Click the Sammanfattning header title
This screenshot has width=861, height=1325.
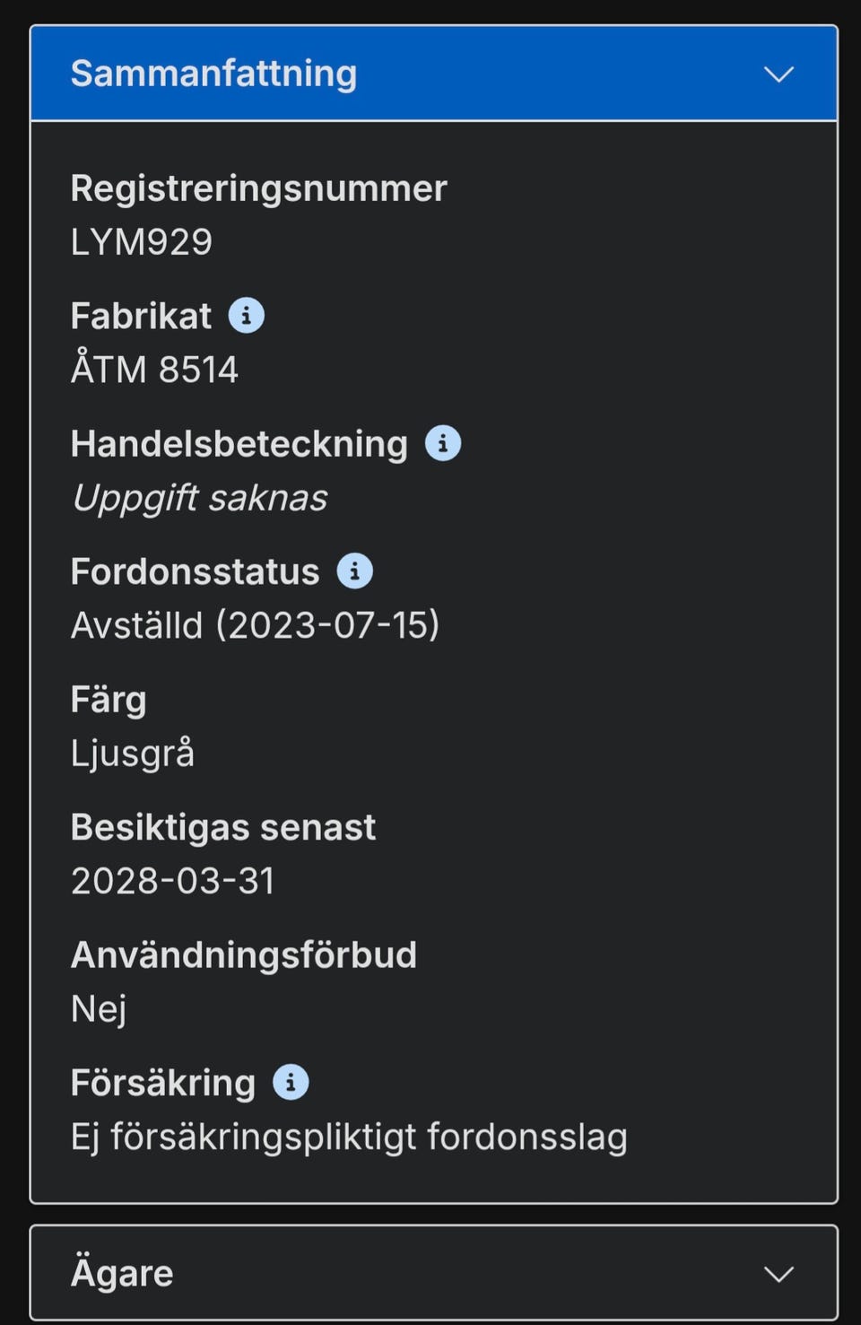[x=213, y=74]
